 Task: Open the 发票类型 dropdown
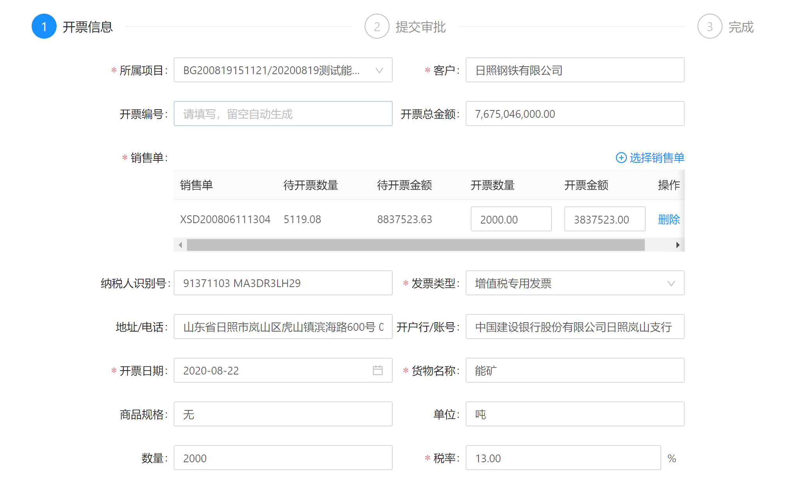click(x=671, y=283)
